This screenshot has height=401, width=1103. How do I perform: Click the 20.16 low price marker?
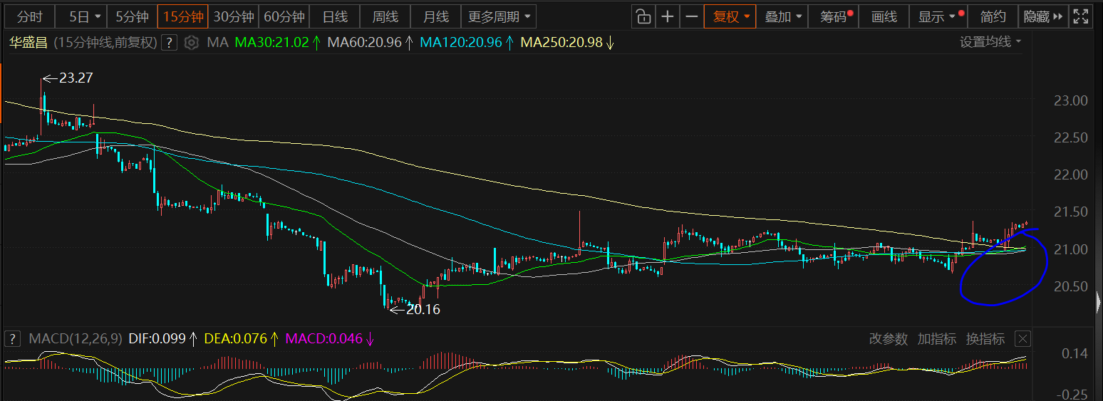coord(423,310)
